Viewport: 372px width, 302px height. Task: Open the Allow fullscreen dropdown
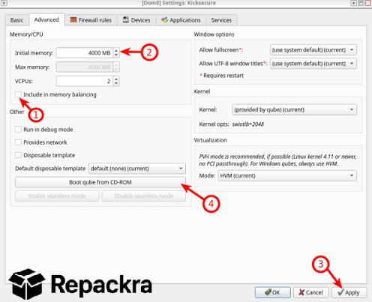click(313, 49)
